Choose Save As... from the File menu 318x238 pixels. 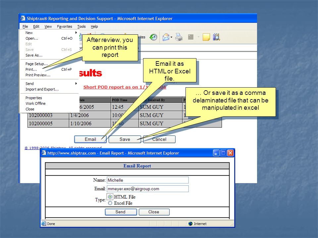(49, 55)
